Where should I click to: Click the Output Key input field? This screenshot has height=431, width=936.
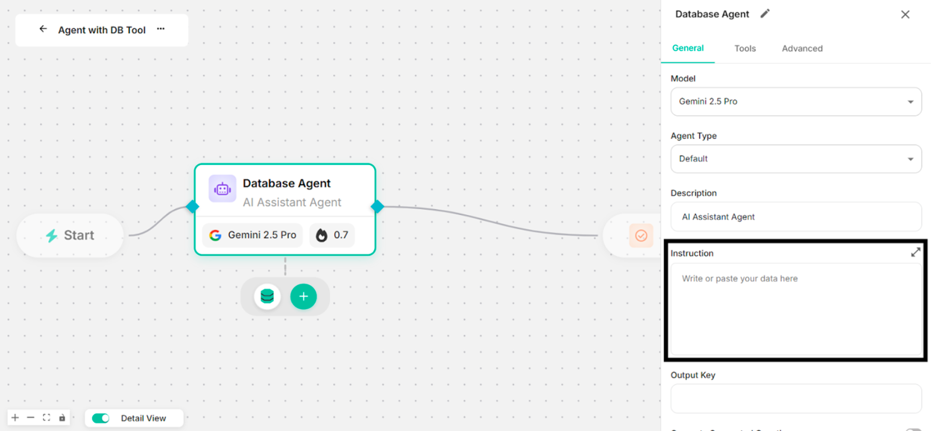click(x=796, y=398)
